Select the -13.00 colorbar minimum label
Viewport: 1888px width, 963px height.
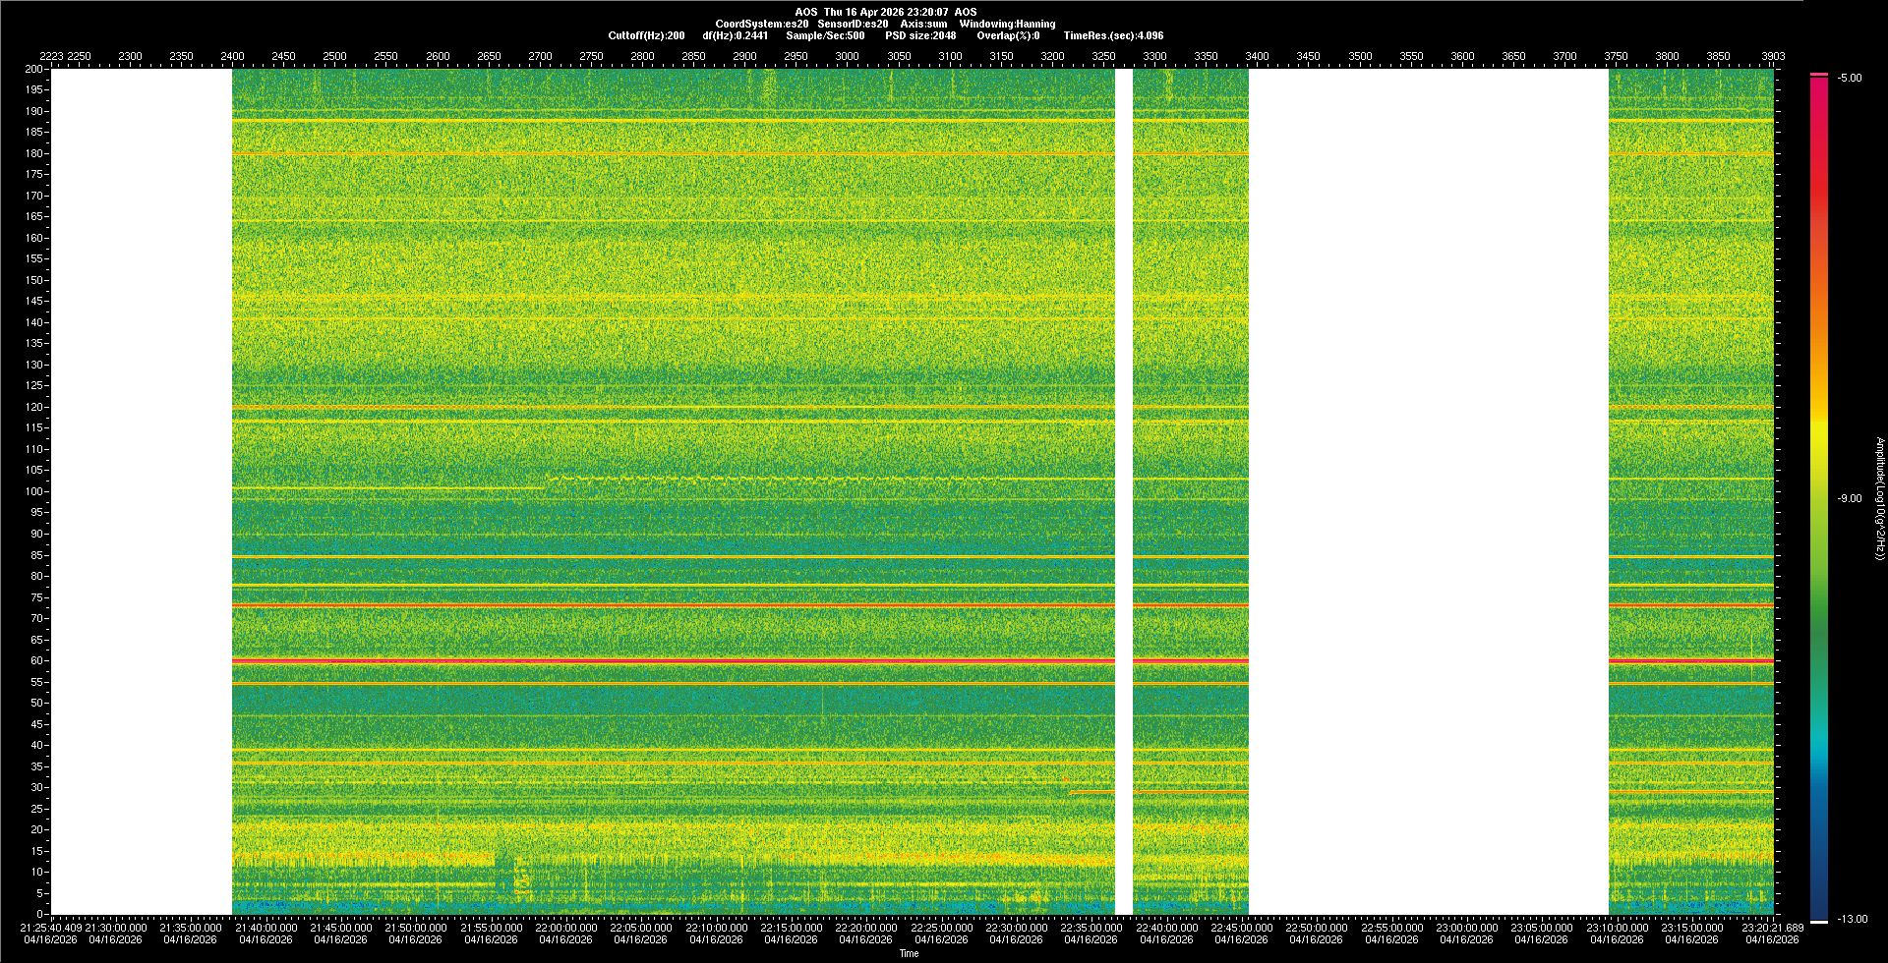1852,920
